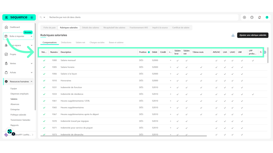273x153 pixels.
Task: Expand the Achats menu chevron
Action: (x=31, y=72)
